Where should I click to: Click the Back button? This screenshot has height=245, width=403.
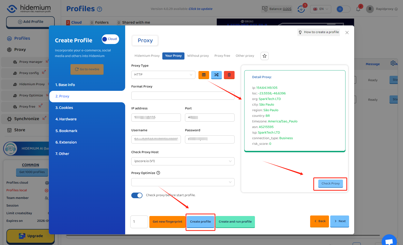(320, 221)
